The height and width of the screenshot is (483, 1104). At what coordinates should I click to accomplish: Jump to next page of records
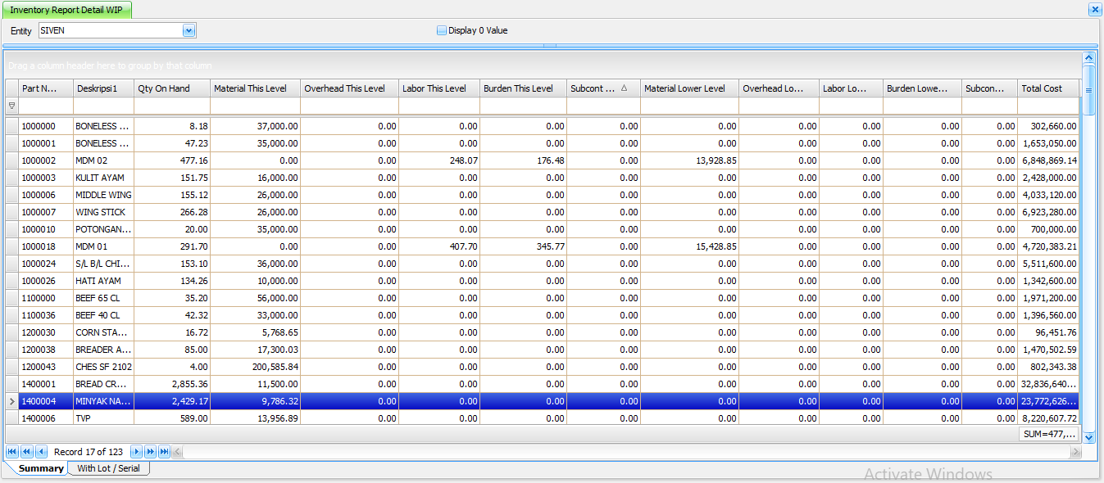pyautogui.click(x=151, y=452)
